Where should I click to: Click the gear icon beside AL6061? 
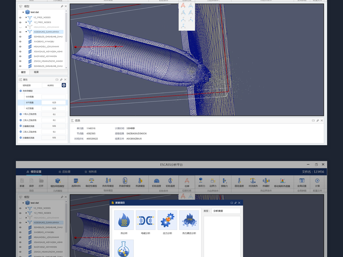coord(64,85)
